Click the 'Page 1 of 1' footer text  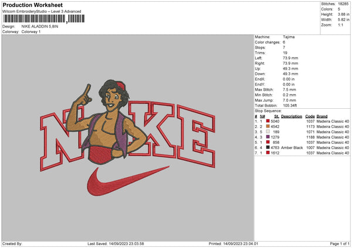click(340, 243)
